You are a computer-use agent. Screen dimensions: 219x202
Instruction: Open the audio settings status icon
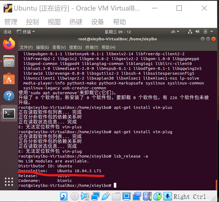(x=85, y=196)
